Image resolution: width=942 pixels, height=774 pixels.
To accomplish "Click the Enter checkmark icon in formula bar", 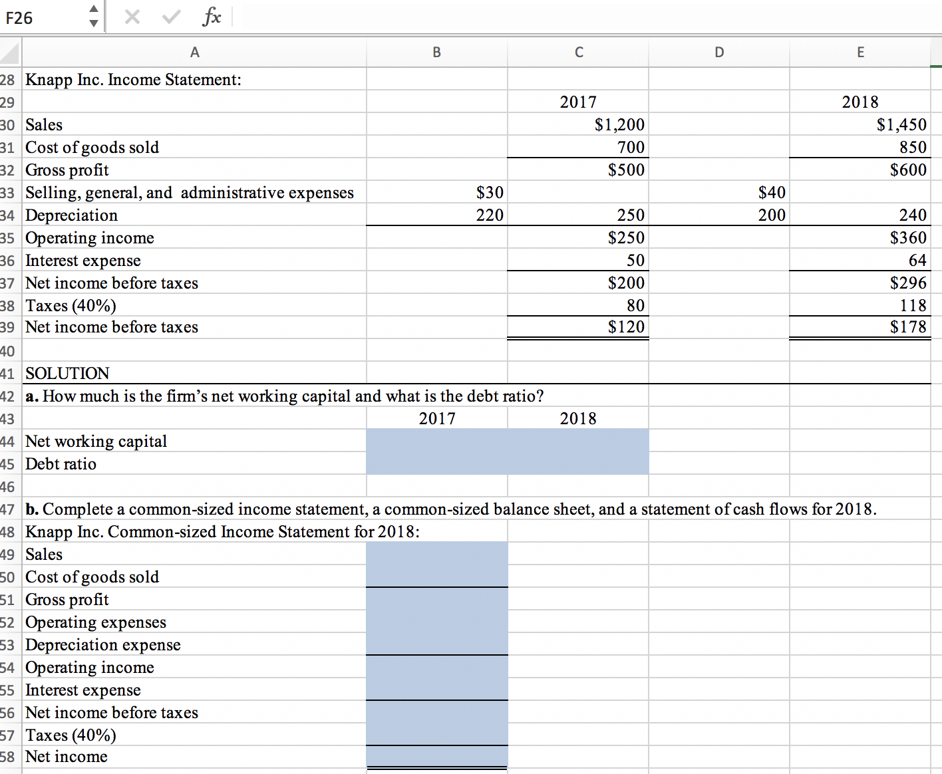I will click(x=170, y=18).
